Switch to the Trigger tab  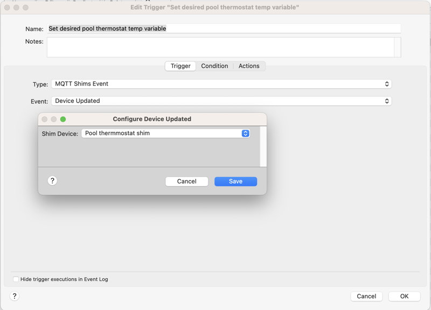pos(180,66)
